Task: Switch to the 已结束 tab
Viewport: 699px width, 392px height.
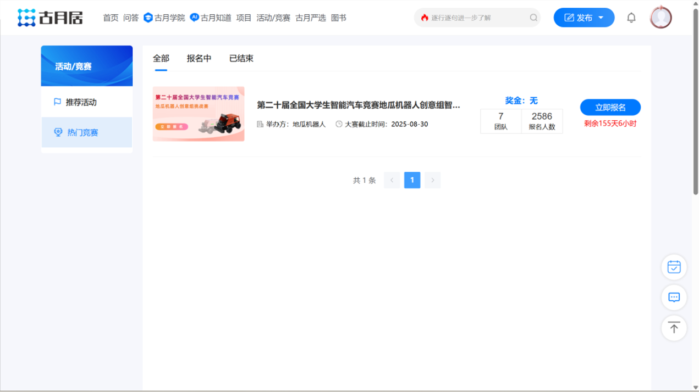Action: [242, 58]
